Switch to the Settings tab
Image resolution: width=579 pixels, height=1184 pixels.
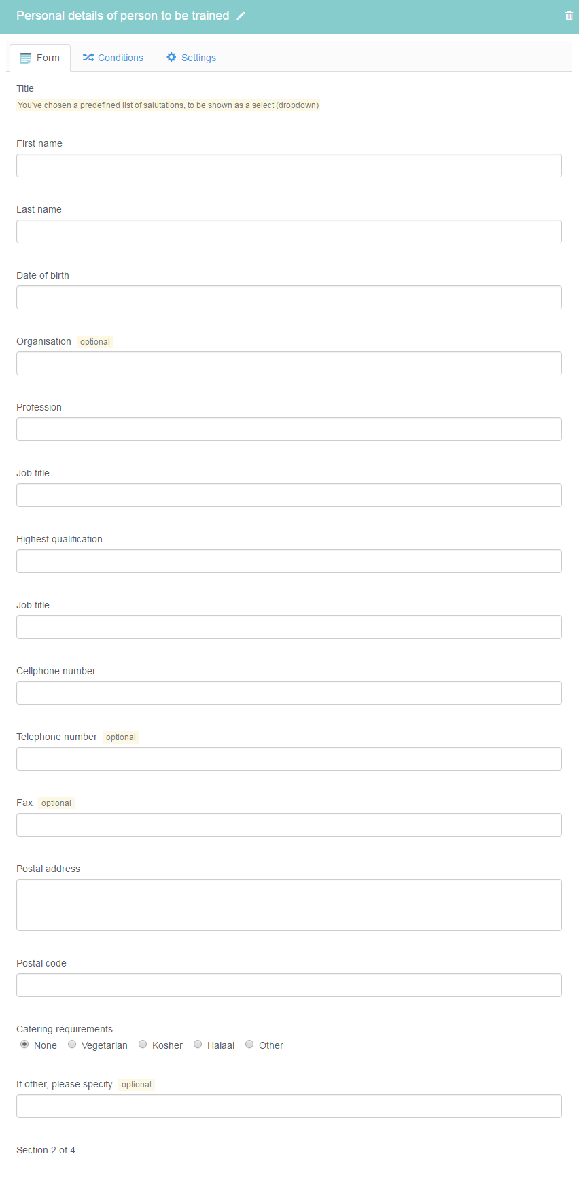point(191,58)
